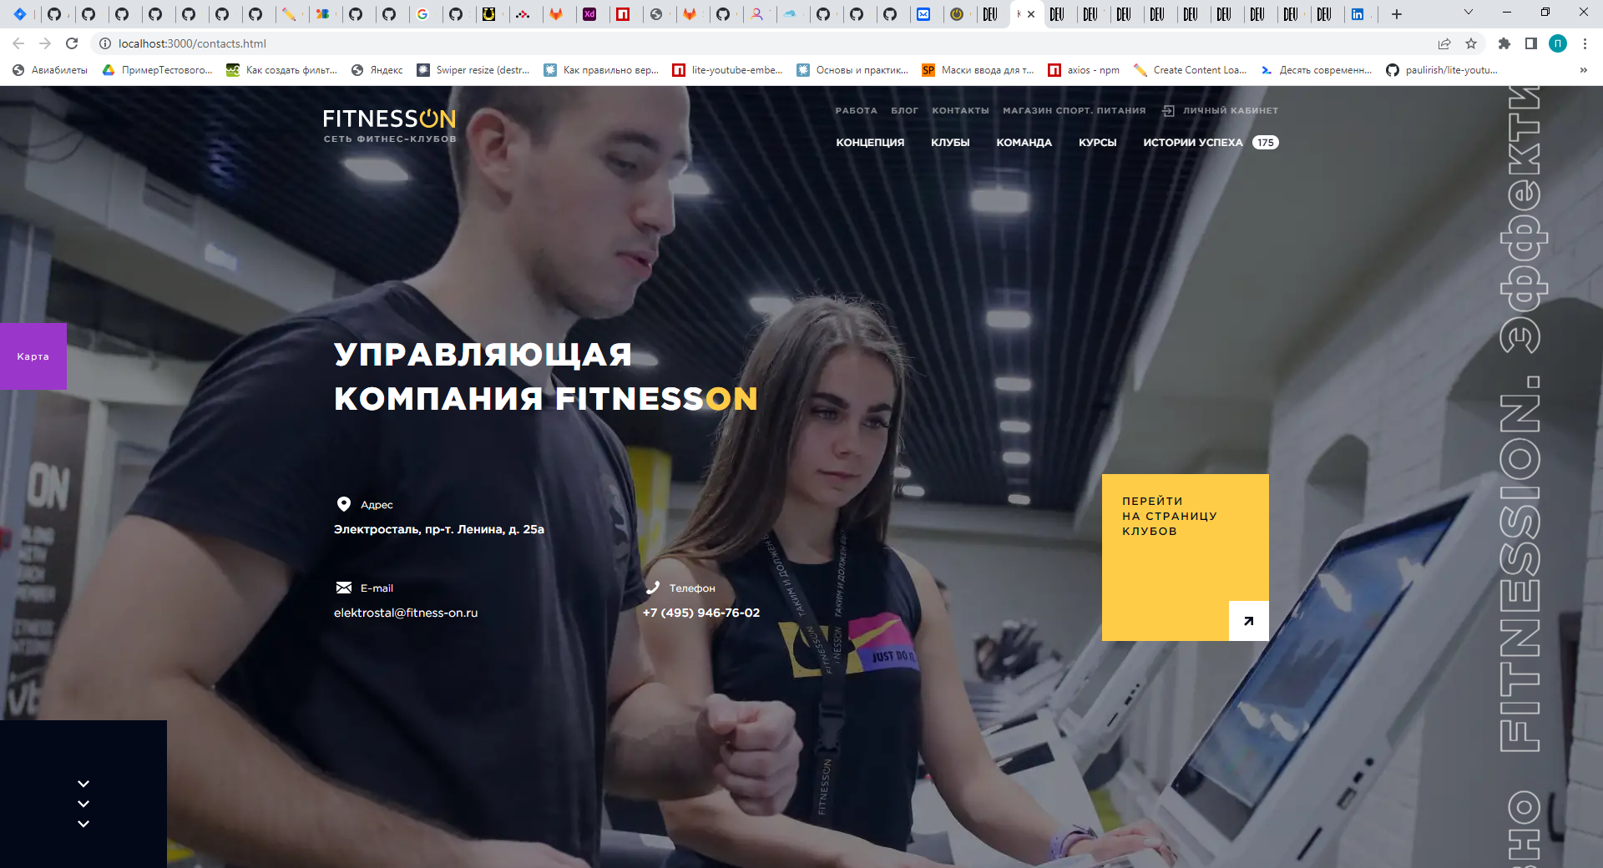Open Личный кабинет via the login icon

point(1167,109)
